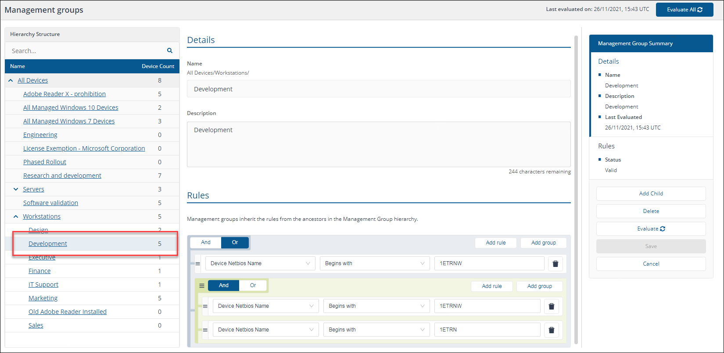Click Evaluate All refresh button
This screenshot has height=353, width=724.
684,10
